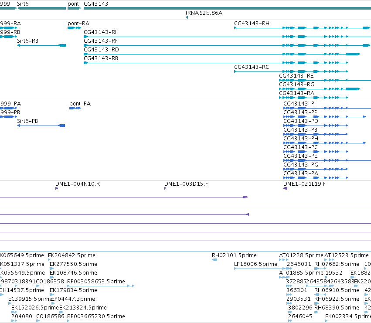Click the RP003058653.5prime EST label
Screen dimensions: 371x323
(96, 282)
